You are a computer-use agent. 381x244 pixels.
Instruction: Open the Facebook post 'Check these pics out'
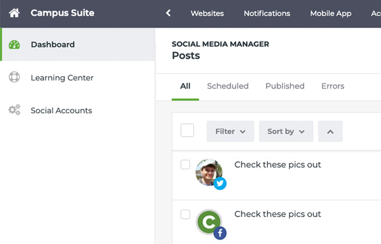(277, 214)
